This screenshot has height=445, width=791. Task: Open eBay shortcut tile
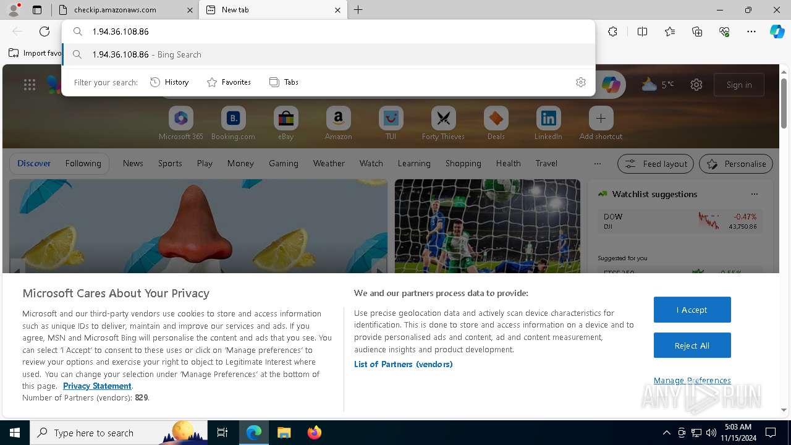click(x=286, y=124)
